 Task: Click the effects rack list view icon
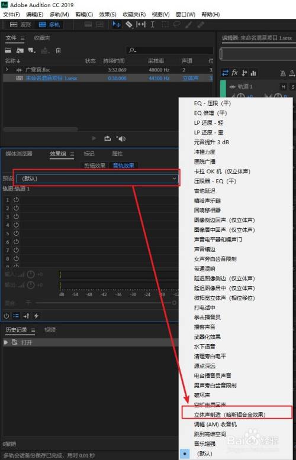(x=16, y=316)
